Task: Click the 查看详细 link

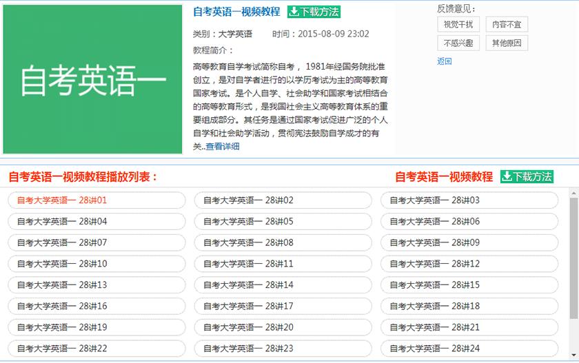Action: pyautogui.click(x=223, y=147)
